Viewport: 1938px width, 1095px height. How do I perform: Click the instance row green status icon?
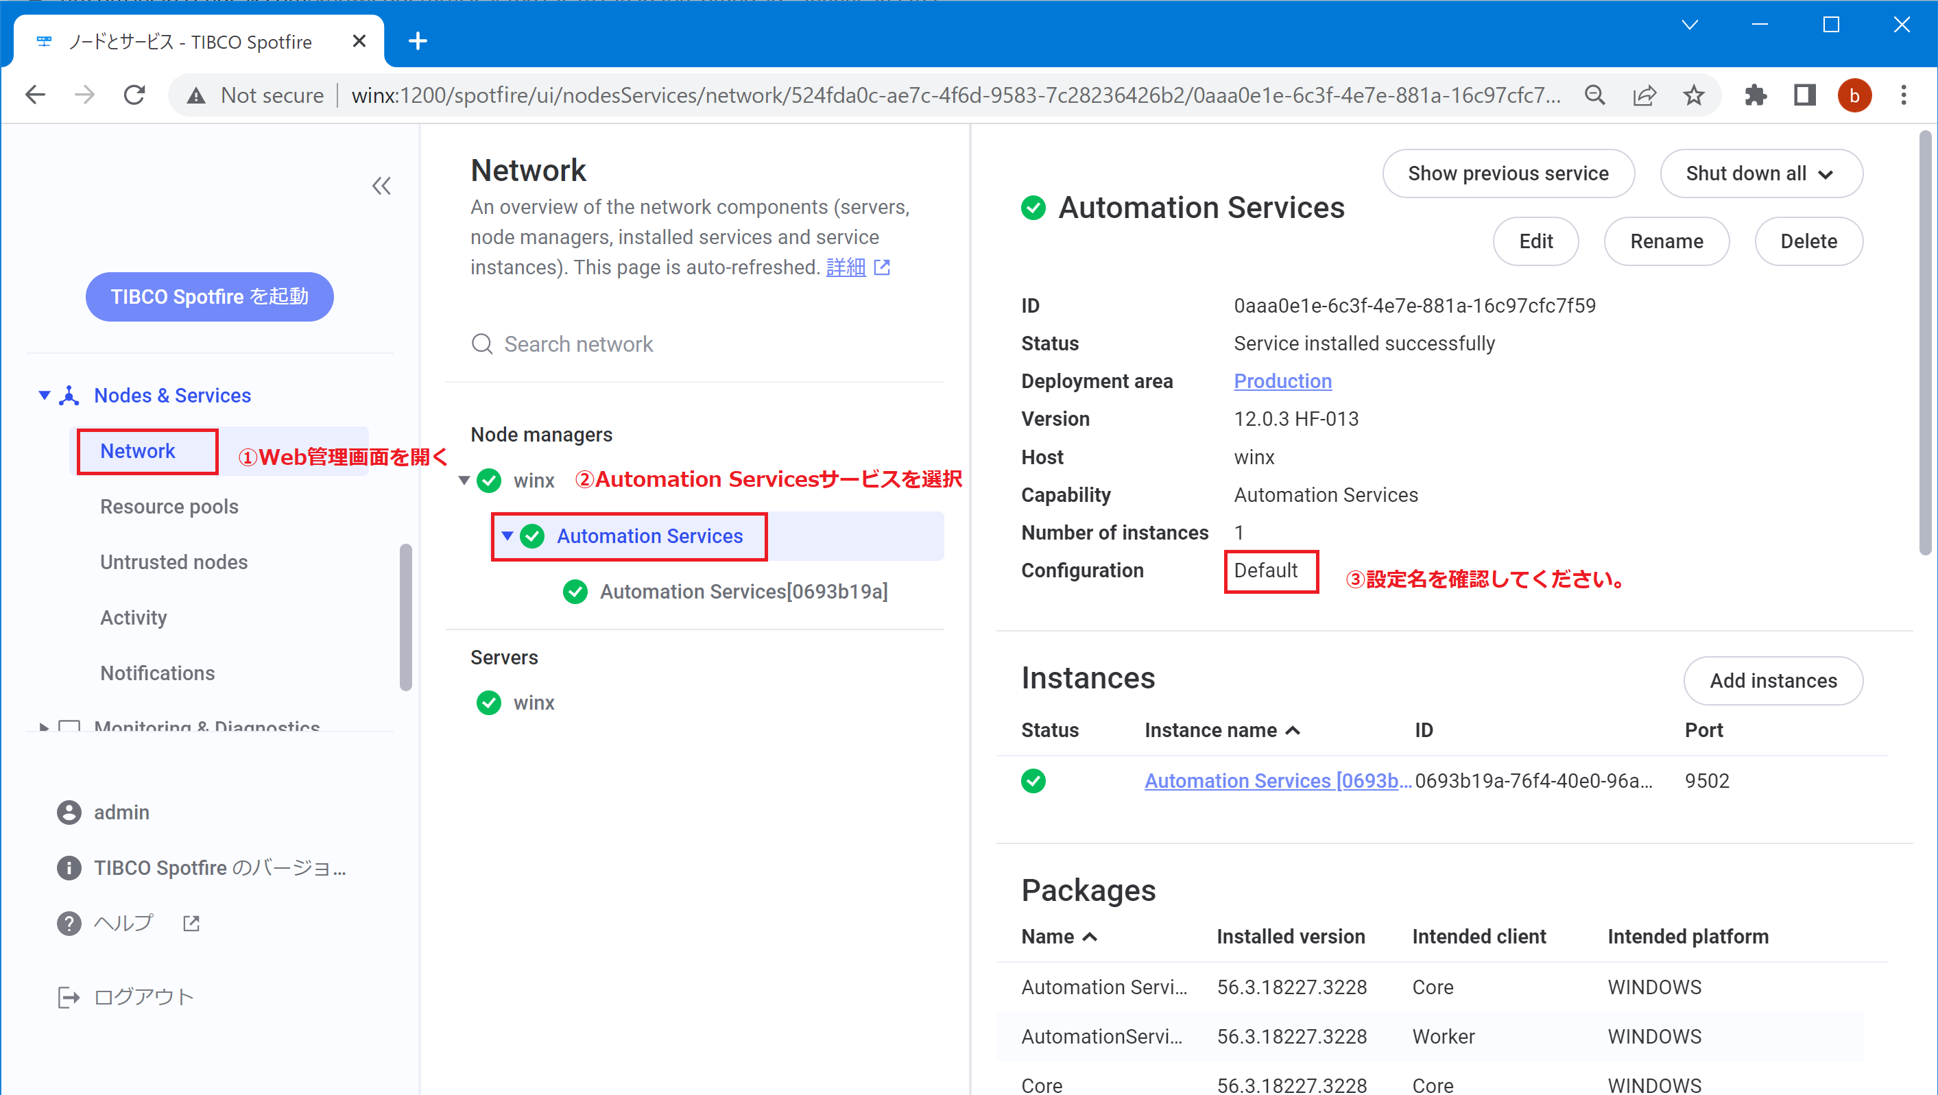click(x=1033, y=781)
